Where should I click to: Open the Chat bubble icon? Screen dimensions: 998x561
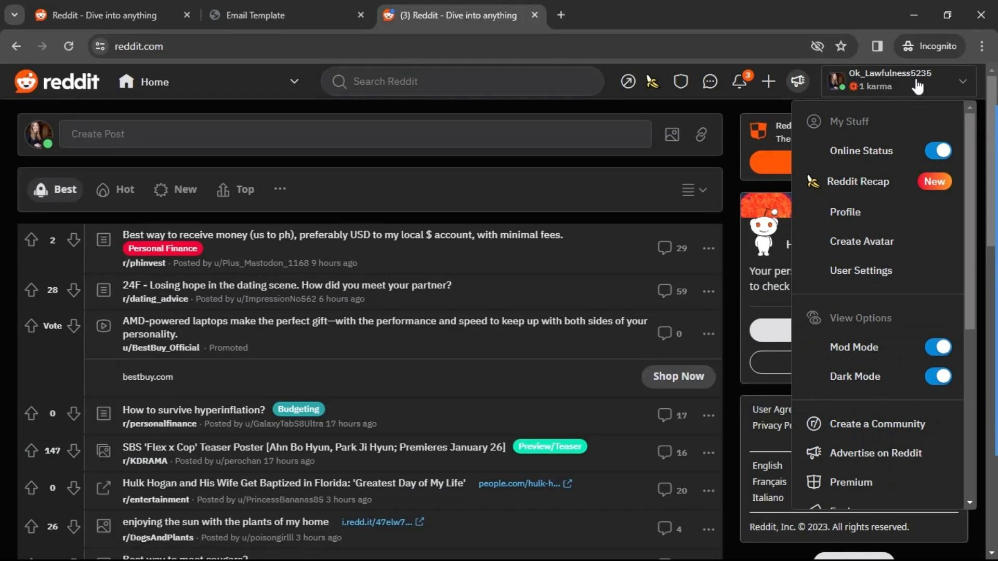(710, 82)
